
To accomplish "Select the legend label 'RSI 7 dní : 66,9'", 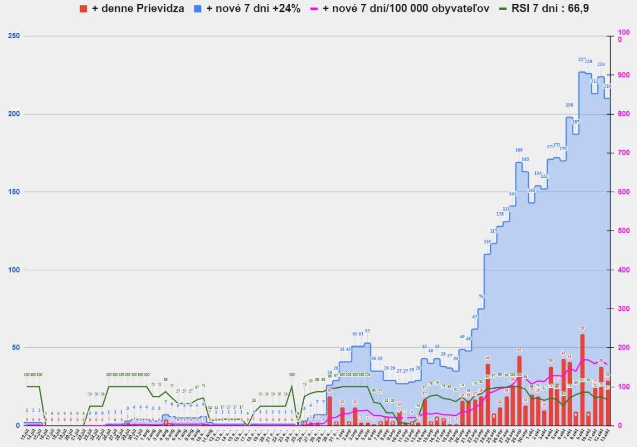I will pyautogui.click(x=550, y=9).
